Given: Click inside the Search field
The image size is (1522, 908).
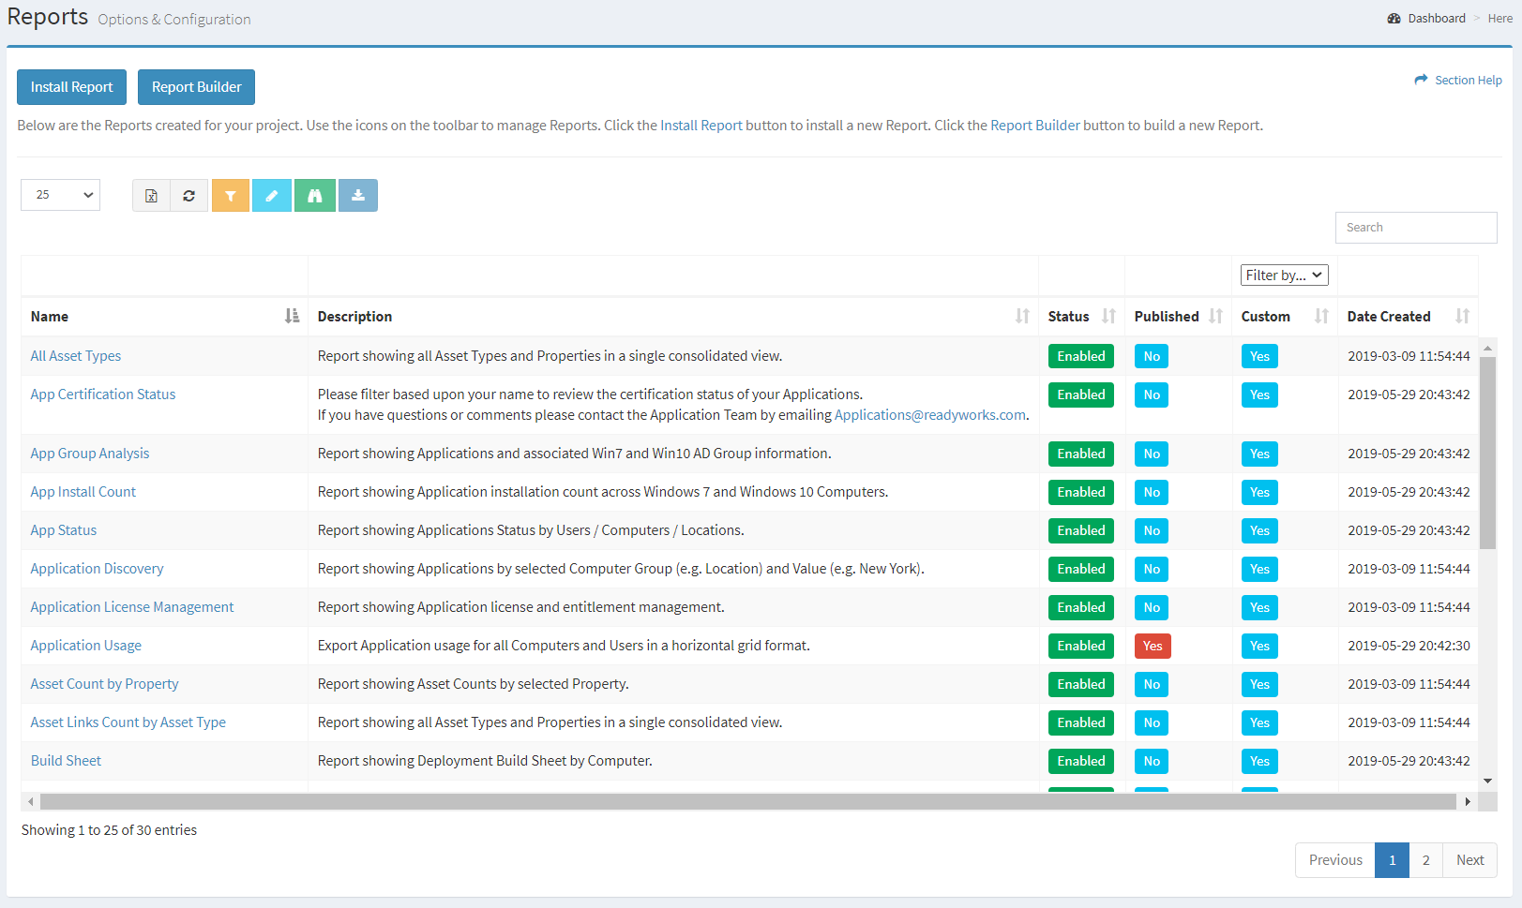Looking at the screenshot, I should click(x=1416, y=227).
